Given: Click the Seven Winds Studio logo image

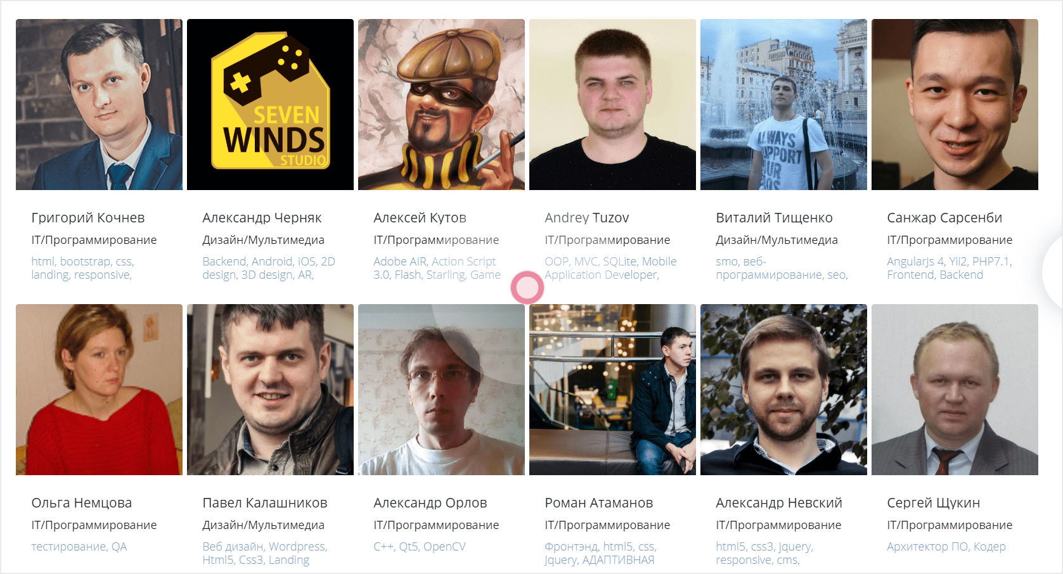Looking at the screenshot, I should [270, 105].
